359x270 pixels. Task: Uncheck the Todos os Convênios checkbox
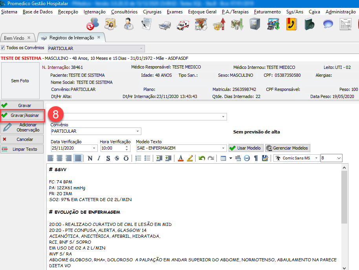pos(3,48)
